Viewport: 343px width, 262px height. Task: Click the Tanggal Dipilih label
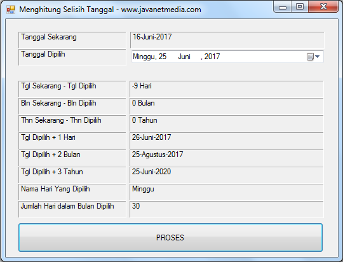coord(72,57)
